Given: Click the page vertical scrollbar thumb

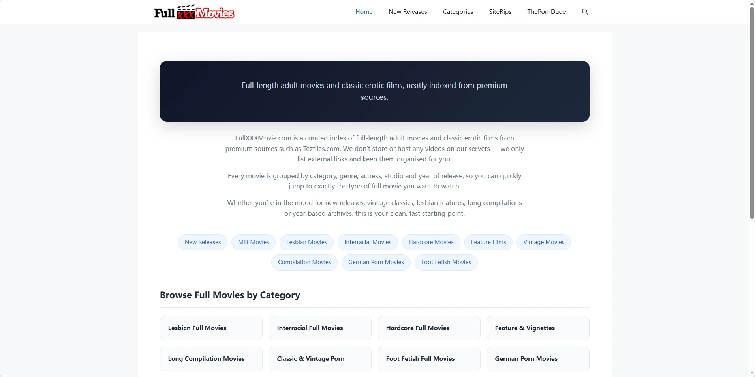Looking at the screenshot, I should coord(752,112).
